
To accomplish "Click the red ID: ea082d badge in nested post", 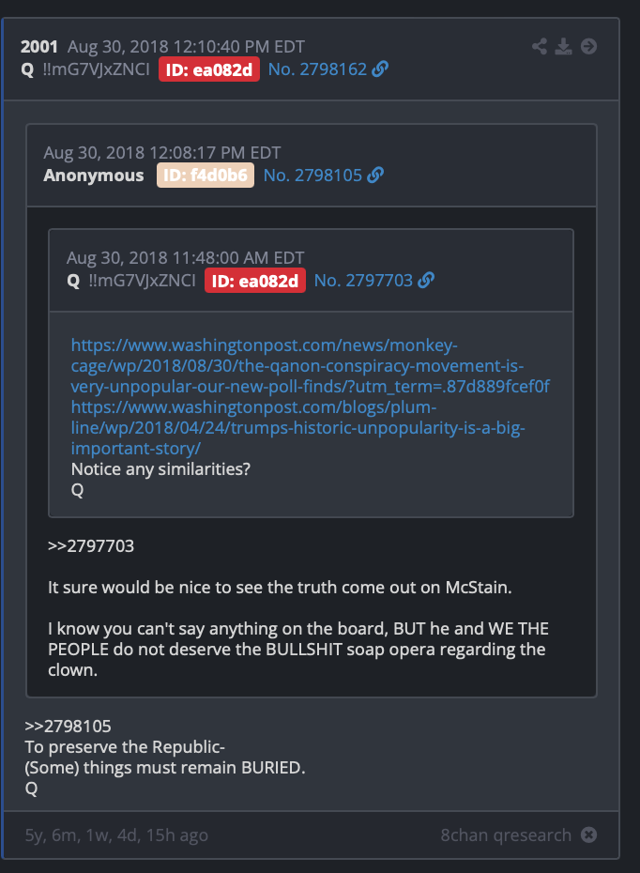I will click(x=255, y=281).
